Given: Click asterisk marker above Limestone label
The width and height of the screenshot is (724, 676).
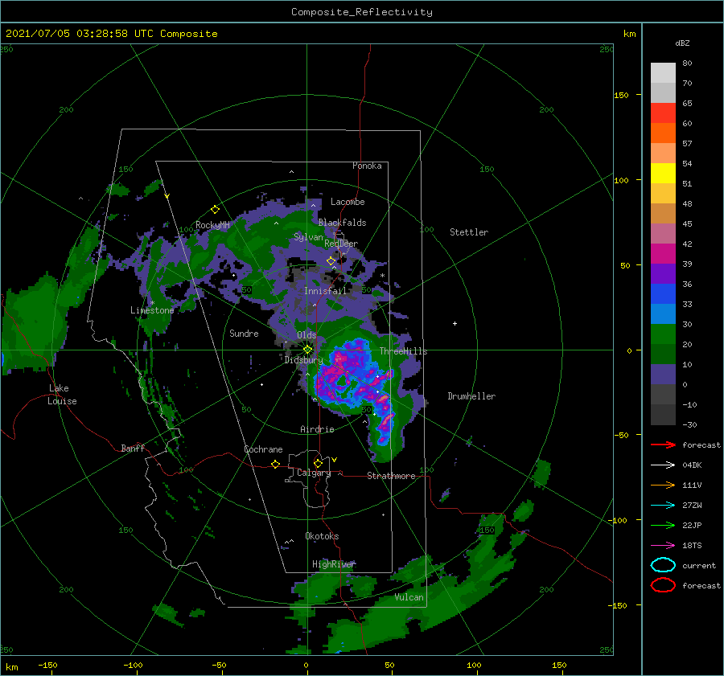Looking at the screenshot, I should 152,303.
